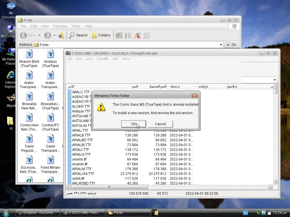Toggle the Folders pane button
The height and width of the screenshot is (217, 290).
(x=101, y=35)
